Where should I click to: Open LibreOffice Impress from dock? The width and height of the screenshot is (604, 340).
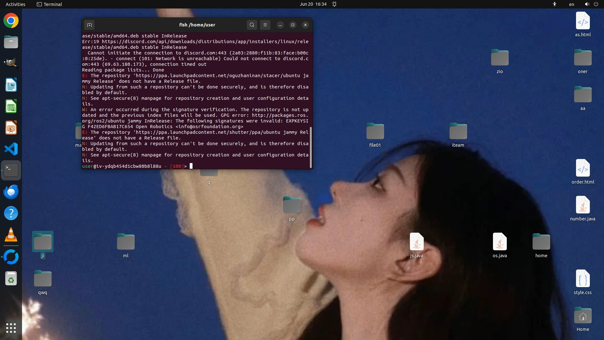(11, 128)
